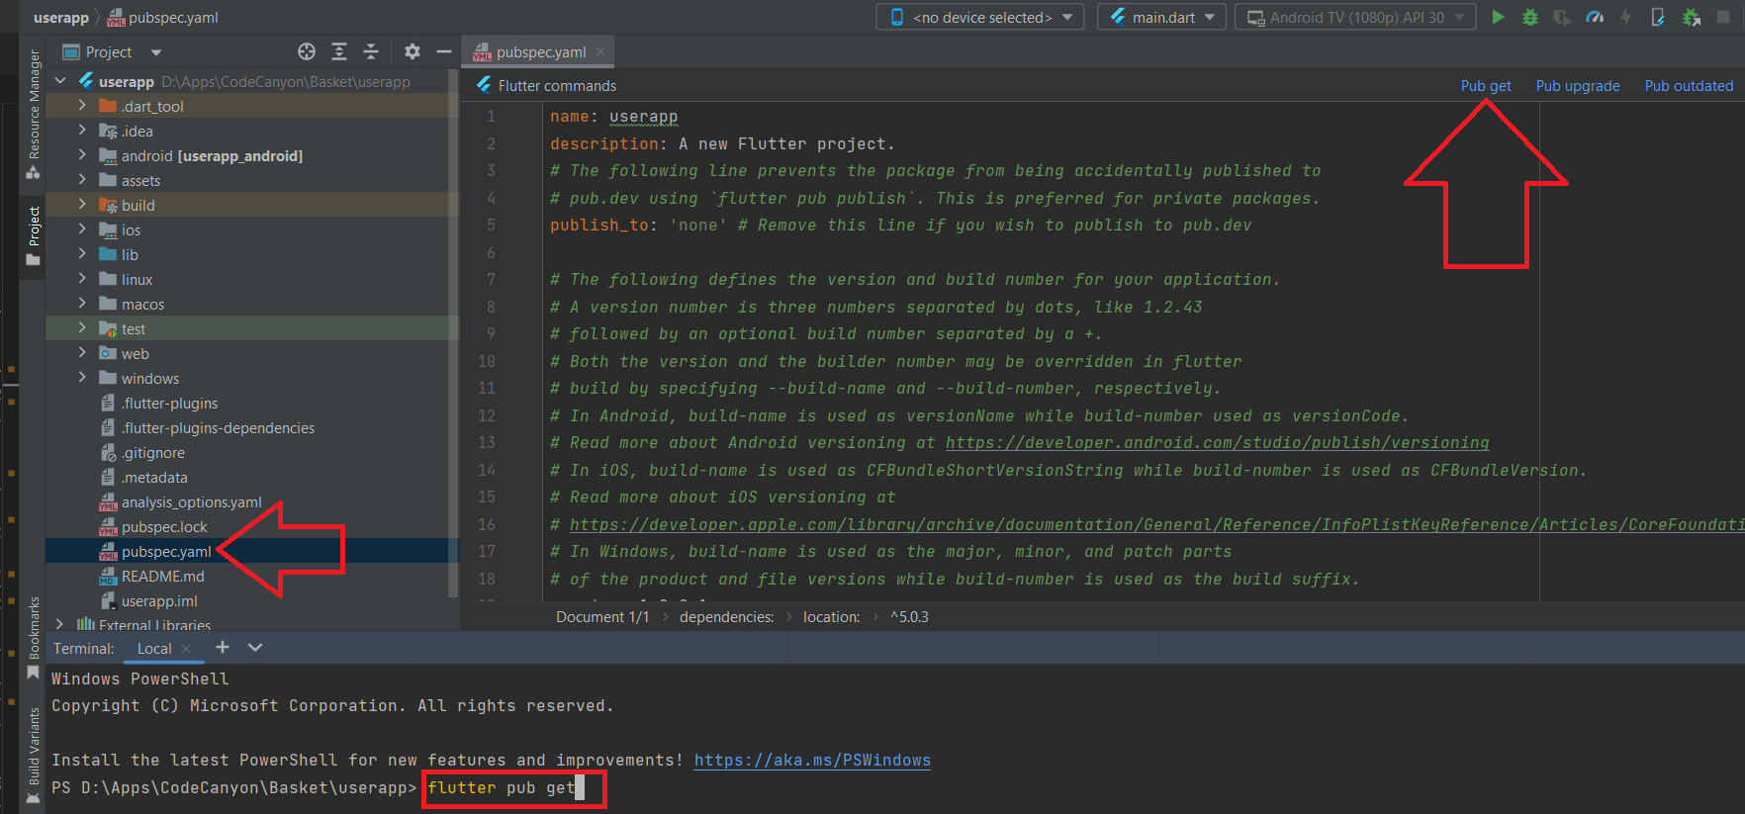Expand the build folder

(x=82, y=205)
